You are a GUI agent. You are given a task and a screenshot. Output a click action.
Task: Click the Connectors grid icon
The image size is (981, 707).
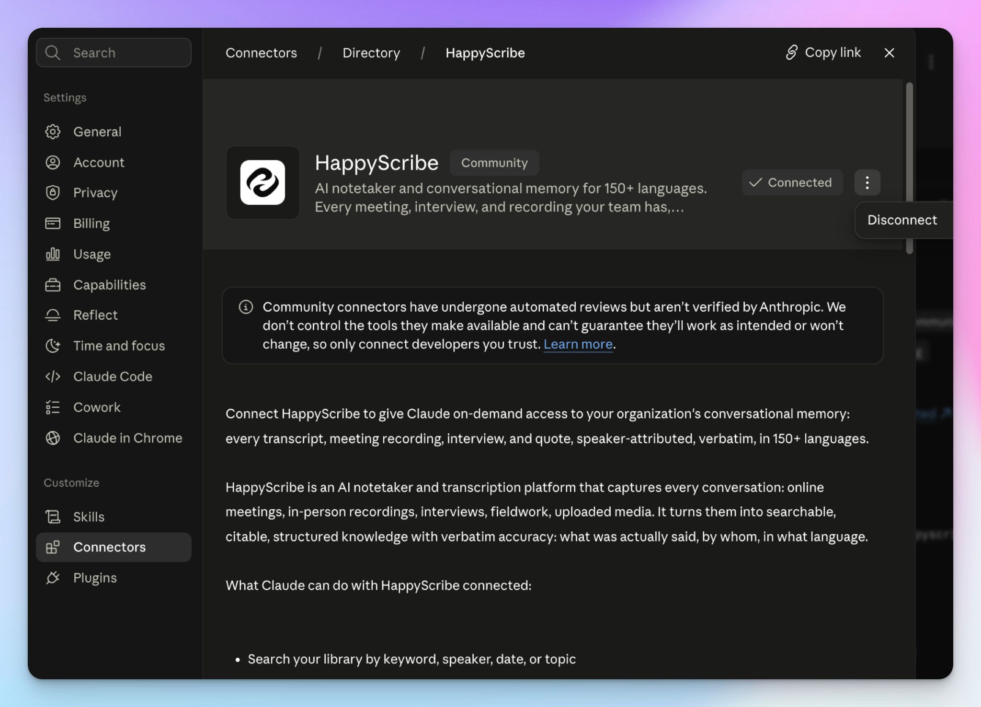coord(53,547)
